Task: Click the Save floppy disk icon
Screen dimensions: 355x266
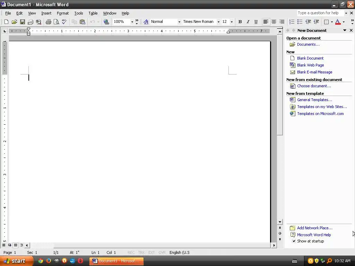Action: [x=23, y=22]
